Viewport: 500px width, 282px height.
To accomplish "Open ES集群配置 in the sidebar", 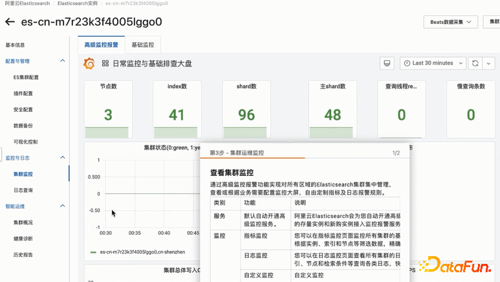I will coord(26,77).
